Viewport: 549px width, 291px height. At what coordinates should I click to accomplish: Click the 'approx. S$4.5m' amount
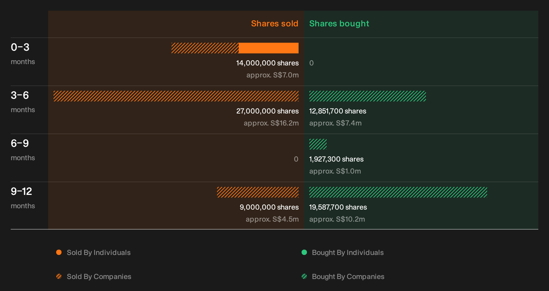coord(272,219)
